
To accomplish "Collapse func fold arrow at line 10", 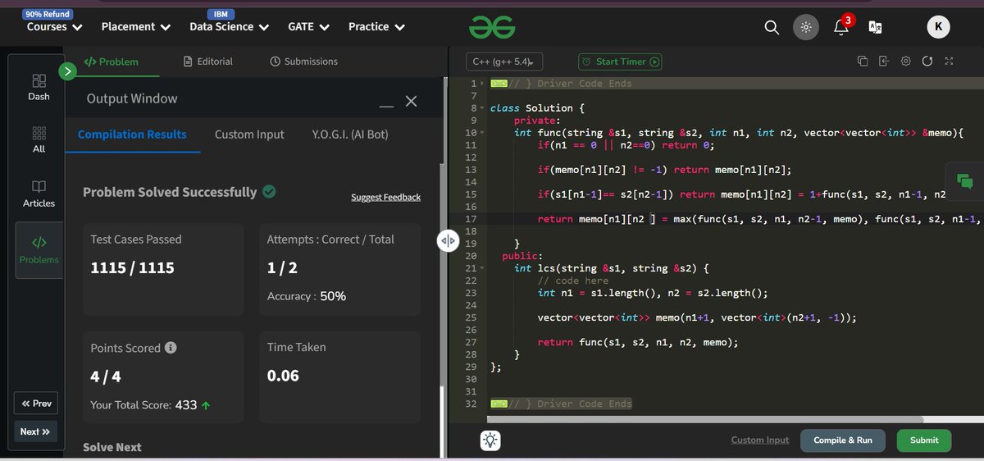I will pyautogui.click(x=481, y=133).
